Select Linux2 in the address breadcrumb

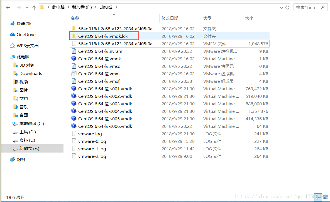106,7
